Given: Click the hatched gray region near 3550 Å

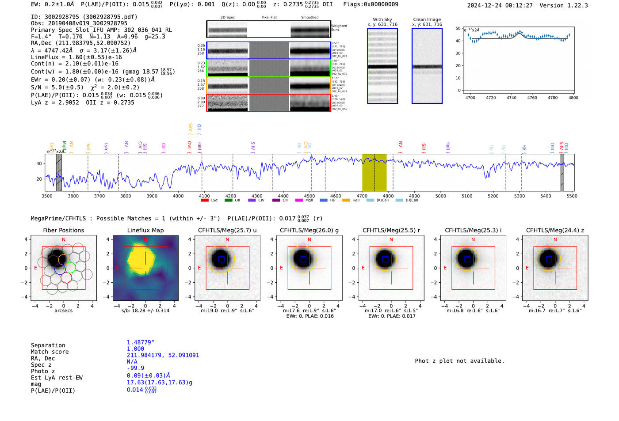Looking at the screenshot, I should tap(59, 172).
